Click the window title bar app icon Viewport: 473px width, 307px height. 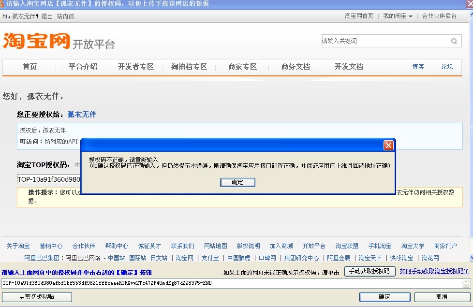(x=1, y=3)
